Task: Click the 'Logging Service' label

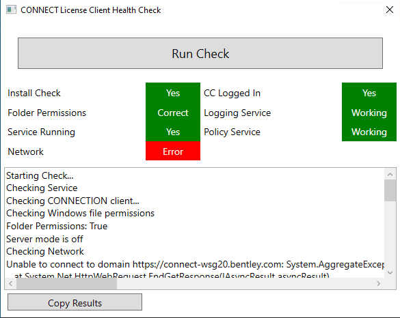Action: click(237, 113)
